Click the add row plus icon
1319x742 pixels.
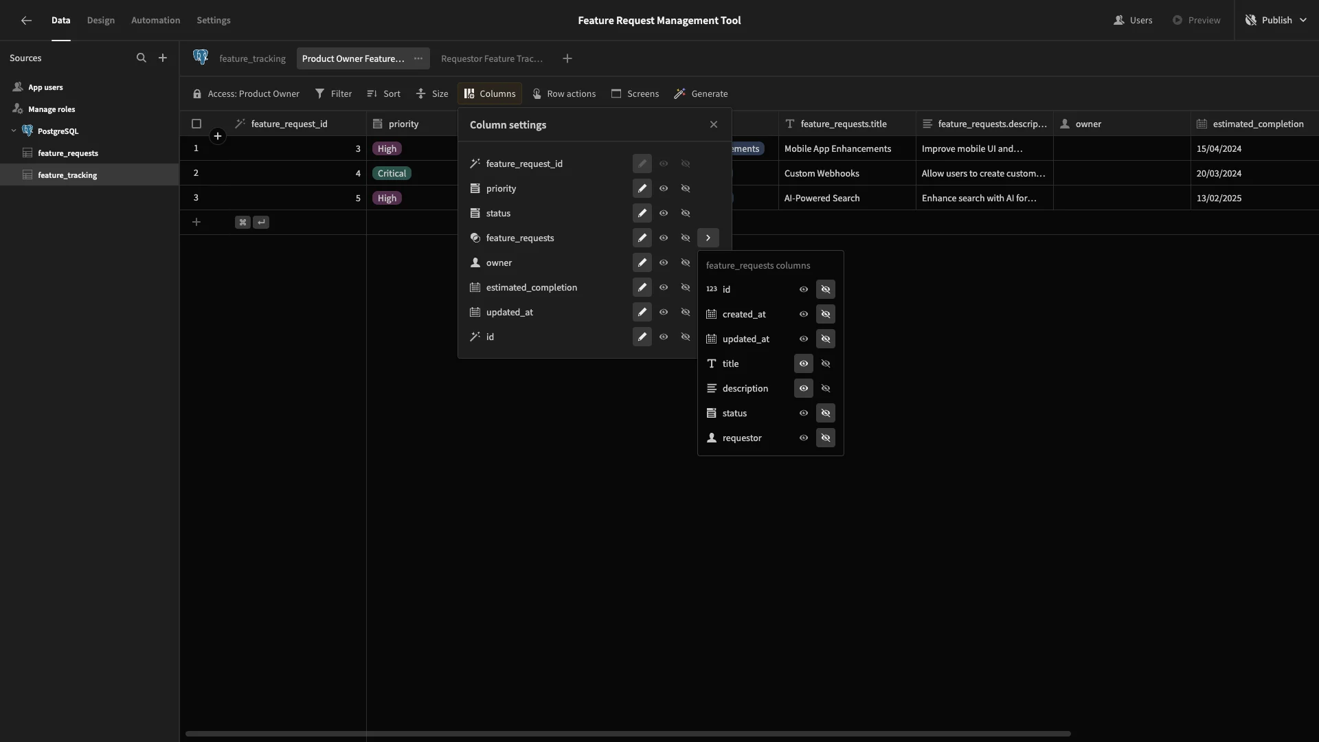click(196, 222)
